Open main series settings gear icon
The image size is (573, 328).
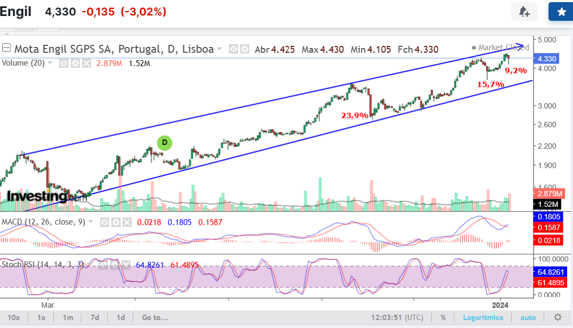(245, 49)
